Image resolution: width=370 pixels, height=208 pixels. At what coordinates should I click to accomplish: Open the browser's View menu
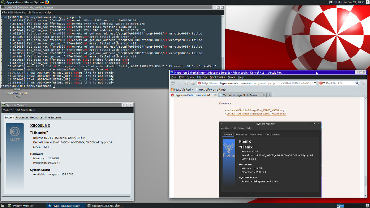pyautogui.click(x=191, y=77)
